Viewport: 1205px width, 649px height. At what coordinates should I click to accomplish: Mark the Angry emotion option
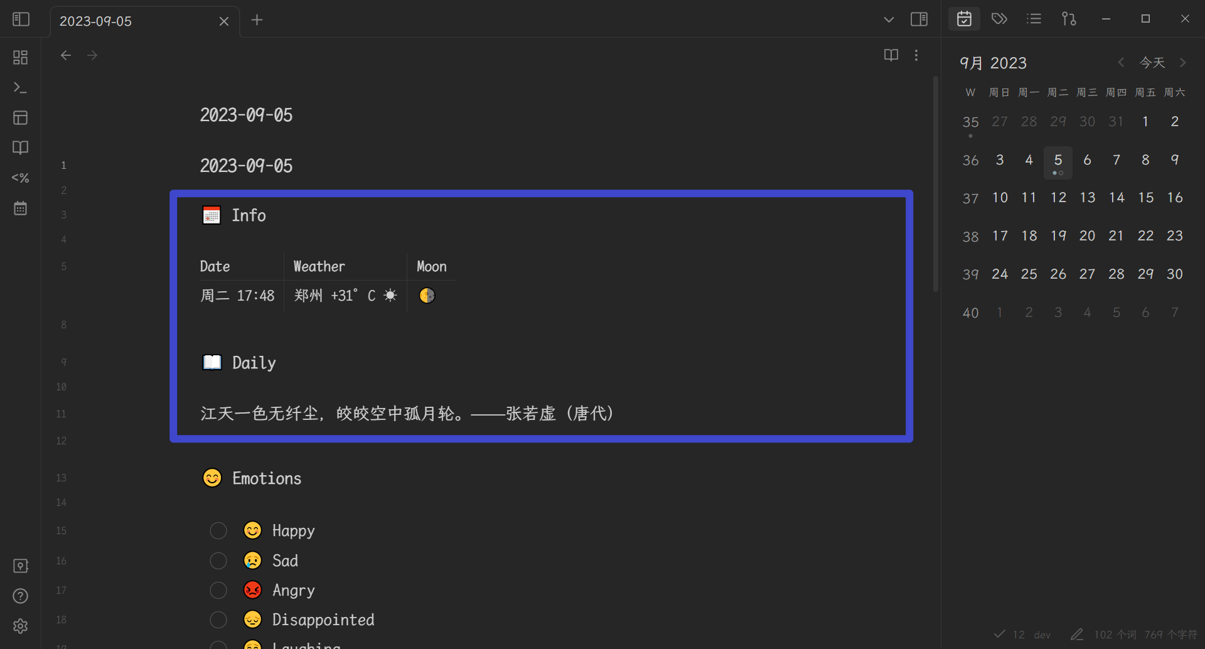[218, 590]
